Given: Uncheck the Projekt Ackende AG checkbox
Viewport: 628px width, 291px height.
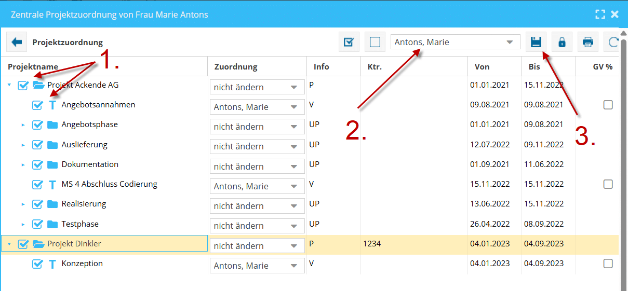Looking at the screenshot, I should tap(23, 86).
